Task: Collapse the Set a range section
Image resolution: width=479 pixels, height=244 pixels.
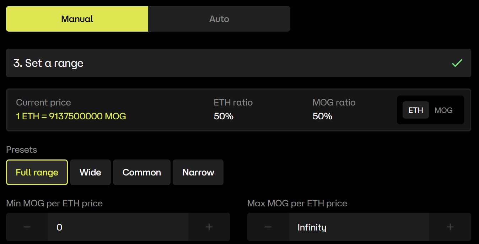Action: click(x=238, y=63)
